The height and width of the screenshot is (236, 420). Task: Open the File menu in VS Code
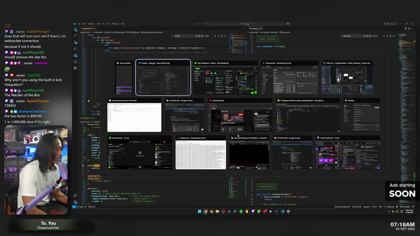pyautogui.click(x=79, y=24)
